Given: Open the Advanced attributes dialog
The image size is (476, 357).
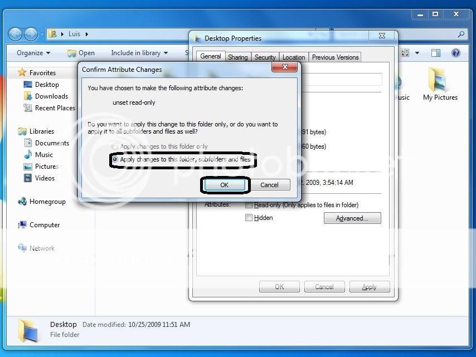Looking at the screenshot, I should point(352,218).
